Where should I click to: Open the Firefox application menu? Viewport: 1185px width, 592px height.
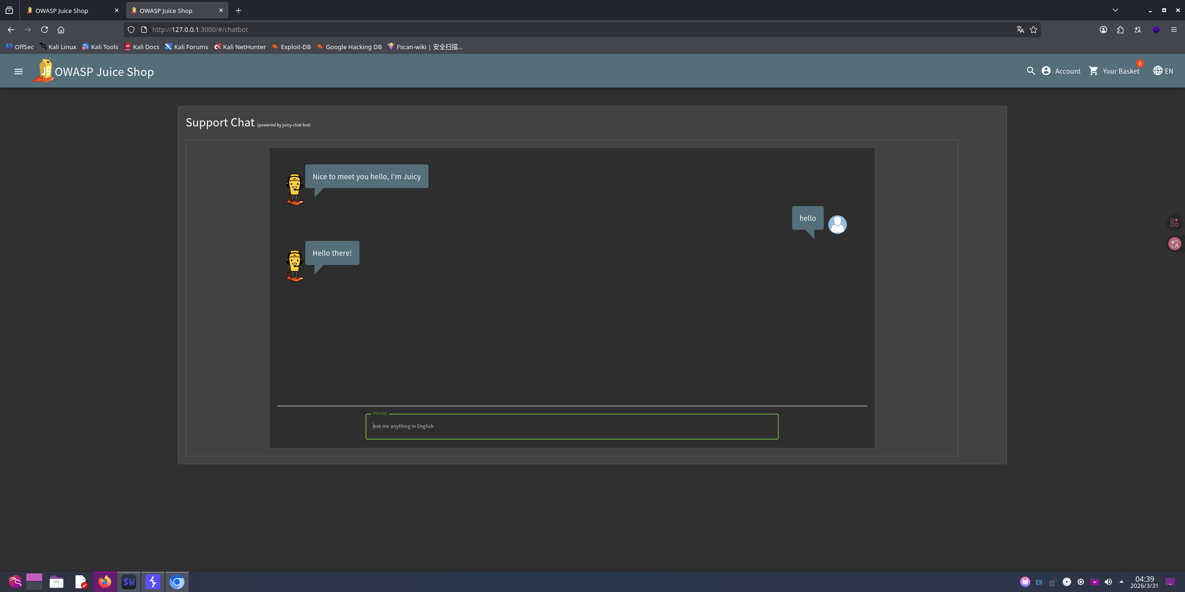coord(1174,30)
